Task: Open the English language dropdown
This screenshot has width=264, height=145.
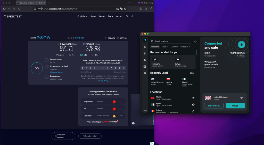Action: 82,16
